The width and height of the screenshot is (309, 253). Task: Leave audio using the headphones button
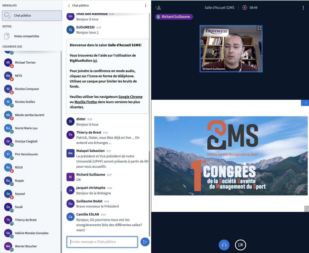point(224,245)
